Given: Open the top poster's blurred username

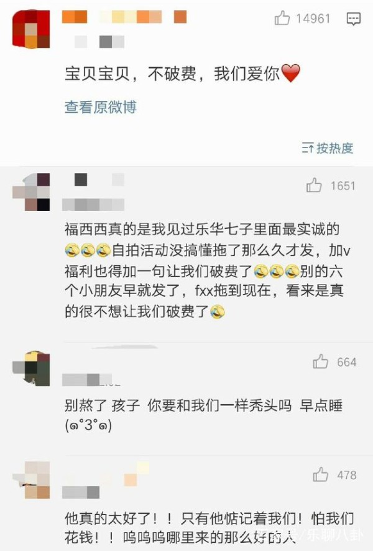Looking at the screenshot, I should 124,17.
